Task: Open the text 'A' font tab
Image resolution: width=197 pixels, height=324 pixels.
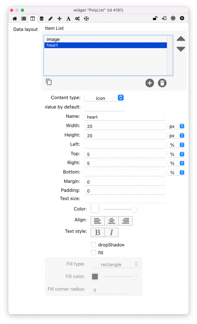Action: [x=68, y=19]
